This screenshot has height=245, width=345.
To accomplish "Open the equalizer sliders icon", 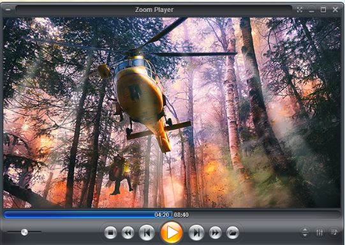I will point(319,232).
